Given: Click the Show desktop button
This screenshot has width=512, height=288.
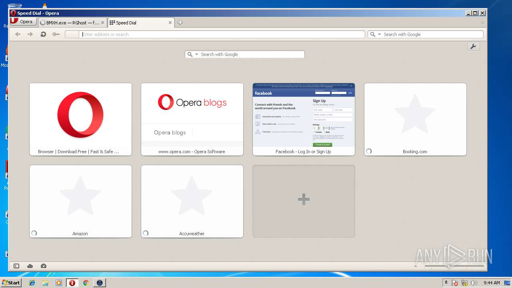Looking at the screenshot, I should pyautogui.click(x=508, y=283).
